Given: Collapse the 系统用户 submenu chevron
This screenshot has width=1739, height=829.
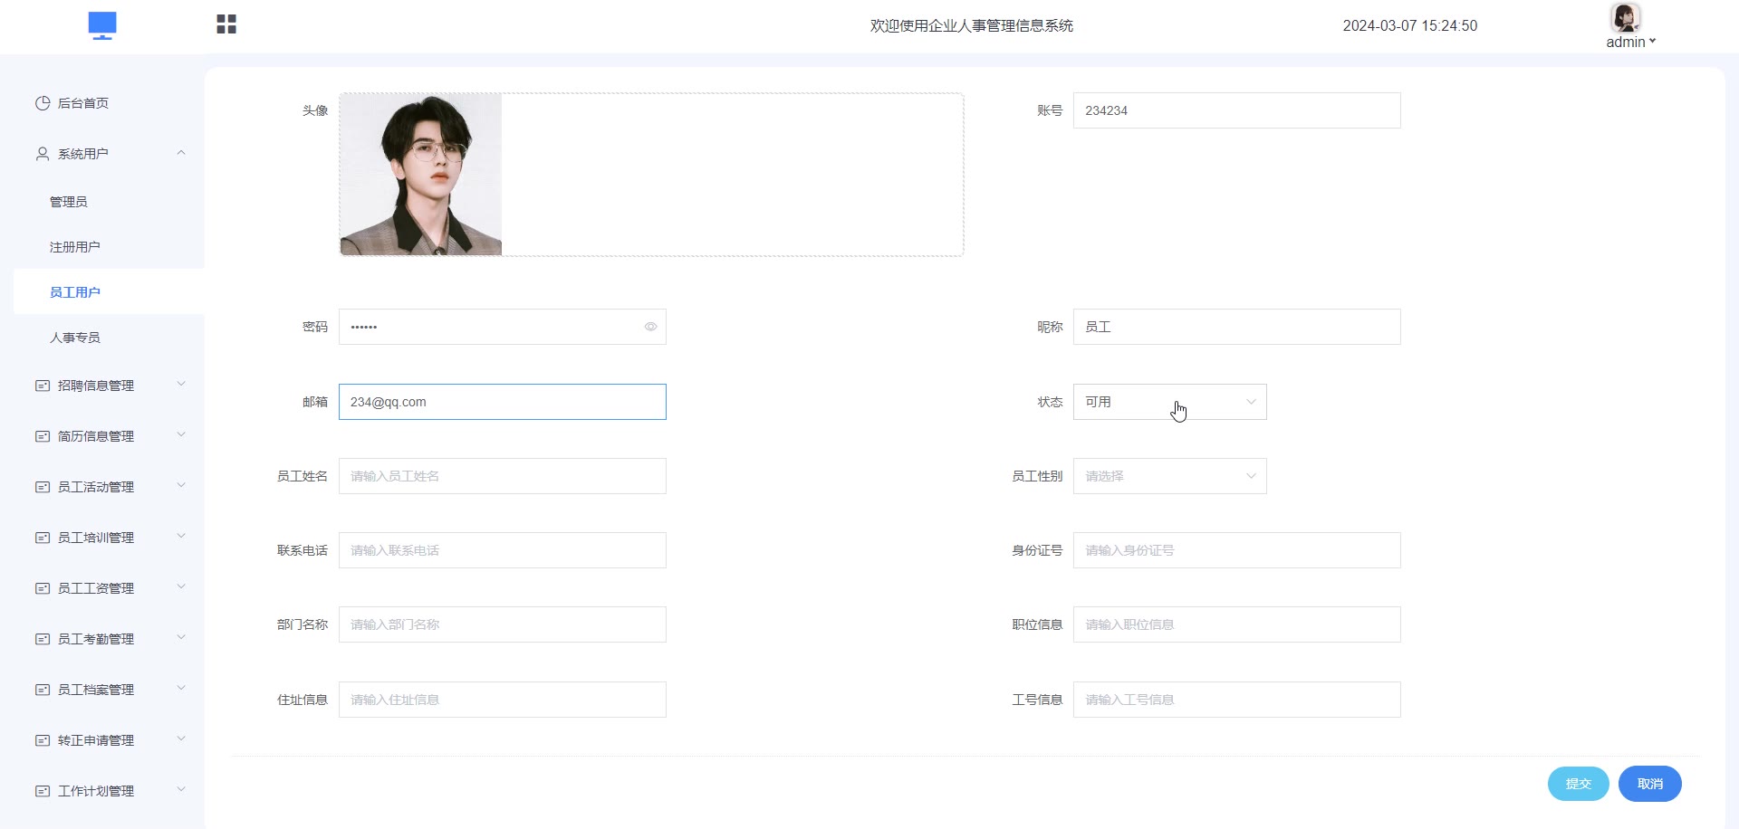Looking at the screenshot, I should coord(181,153).
